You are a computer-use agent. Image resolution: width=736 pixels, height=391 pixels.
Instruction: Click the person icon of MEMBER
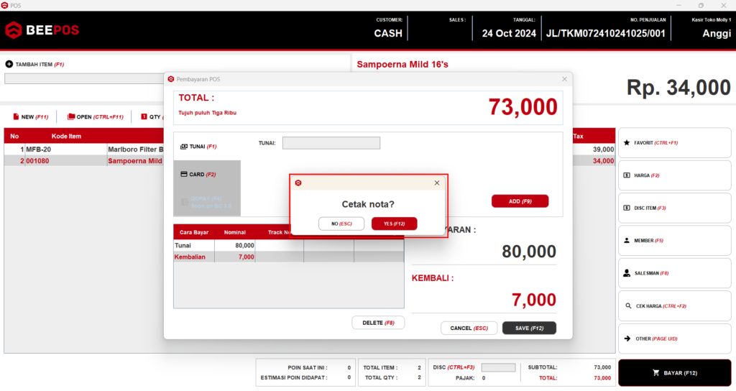[627, 240]
